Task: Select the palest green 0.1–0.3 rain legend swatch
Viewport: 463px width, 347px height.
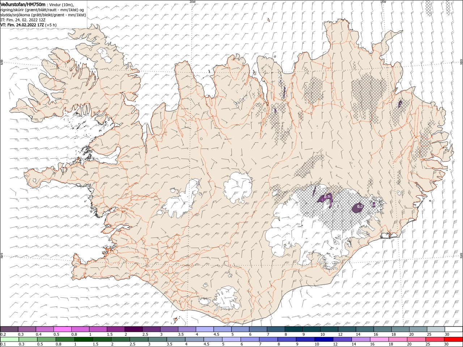Action: click(10, 339)
